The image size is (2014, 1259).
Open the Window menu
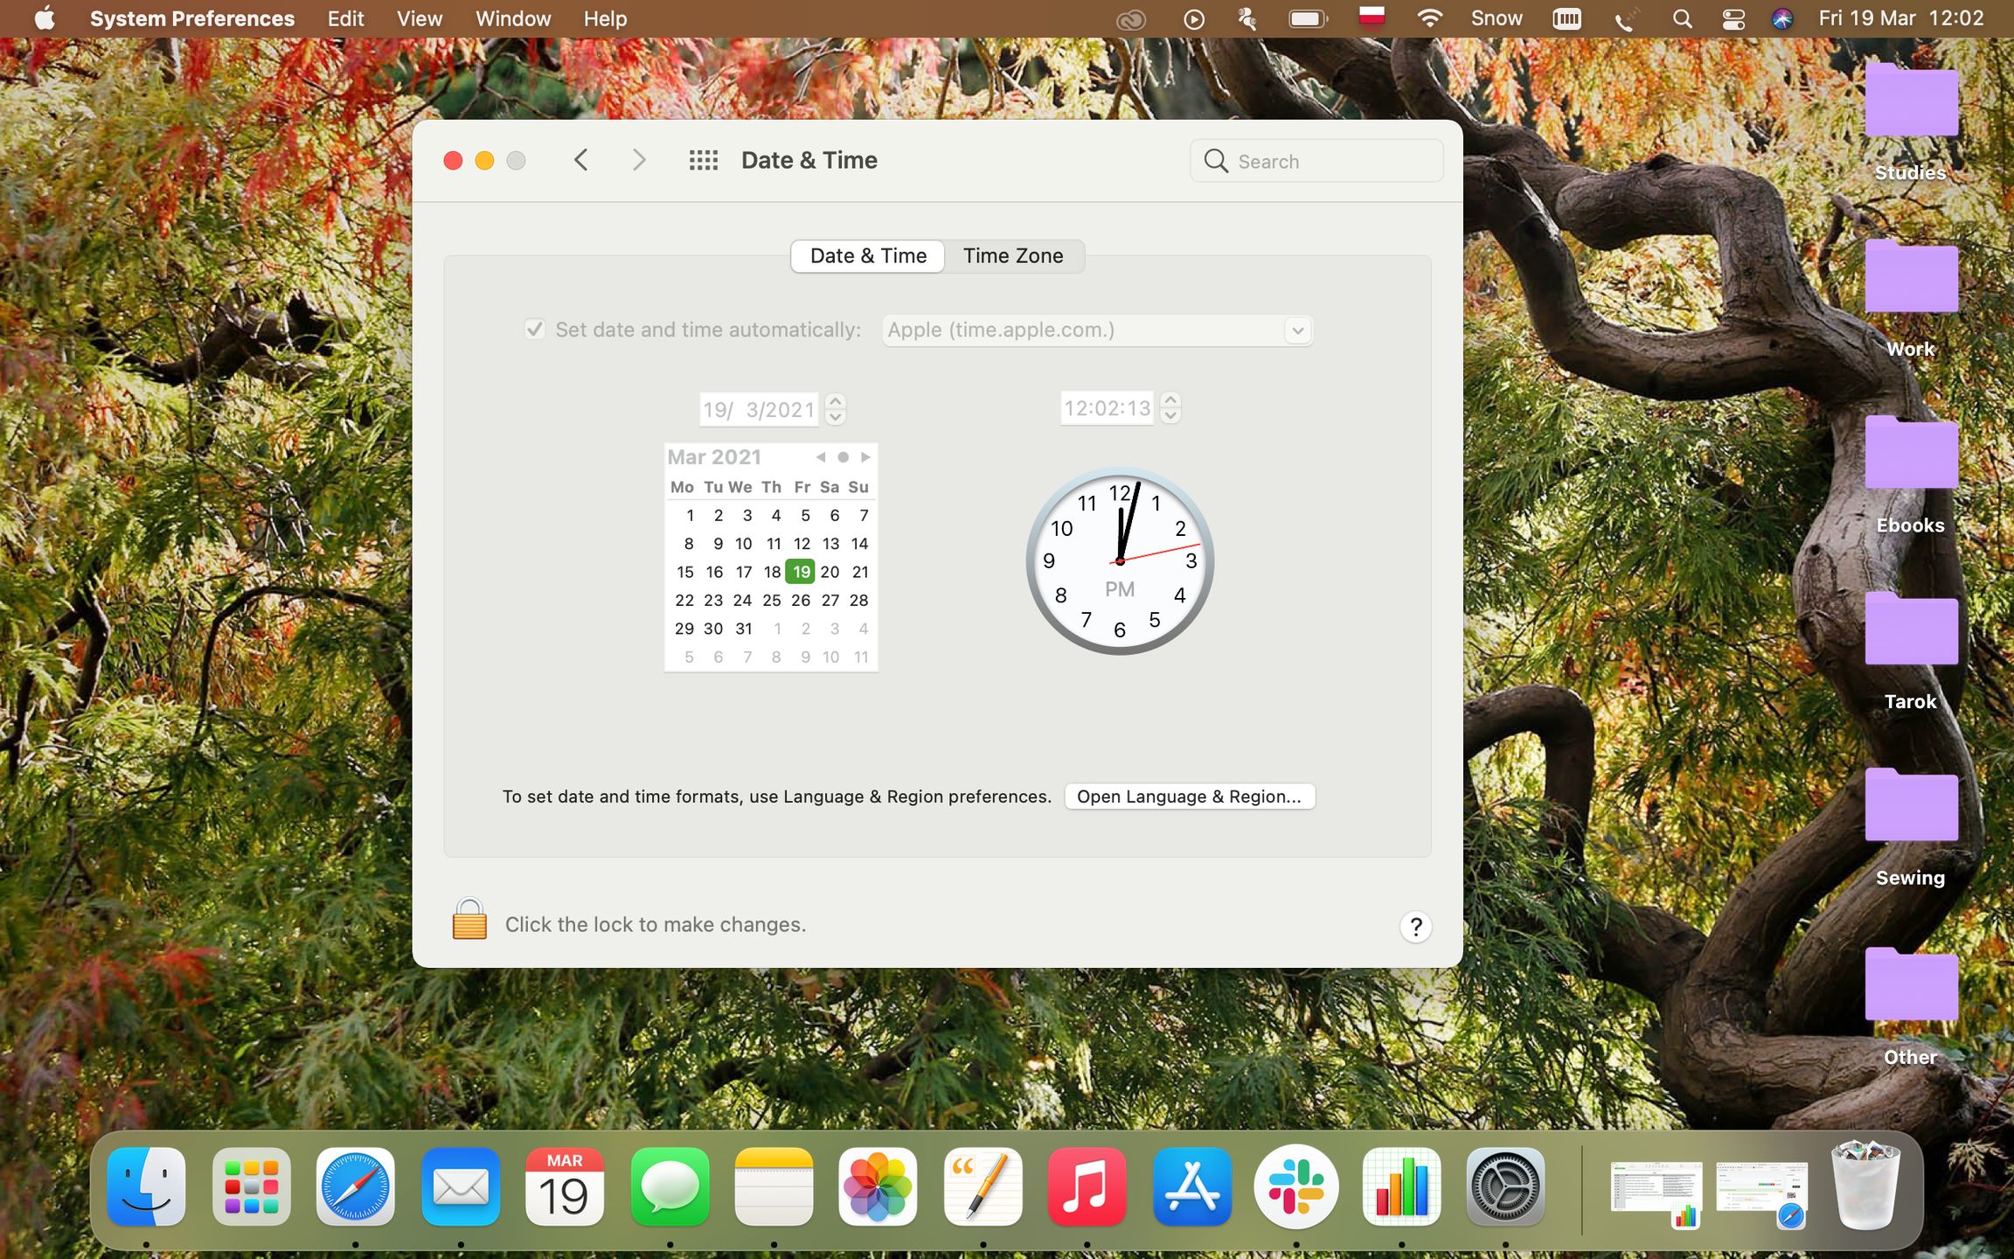512,18
